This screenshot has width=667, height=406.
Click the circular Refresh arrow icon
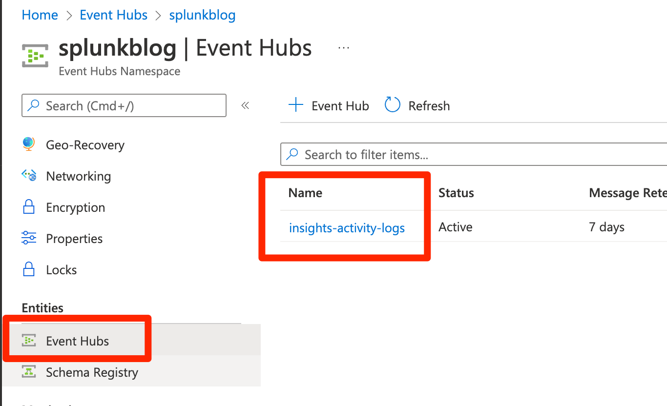393,104
